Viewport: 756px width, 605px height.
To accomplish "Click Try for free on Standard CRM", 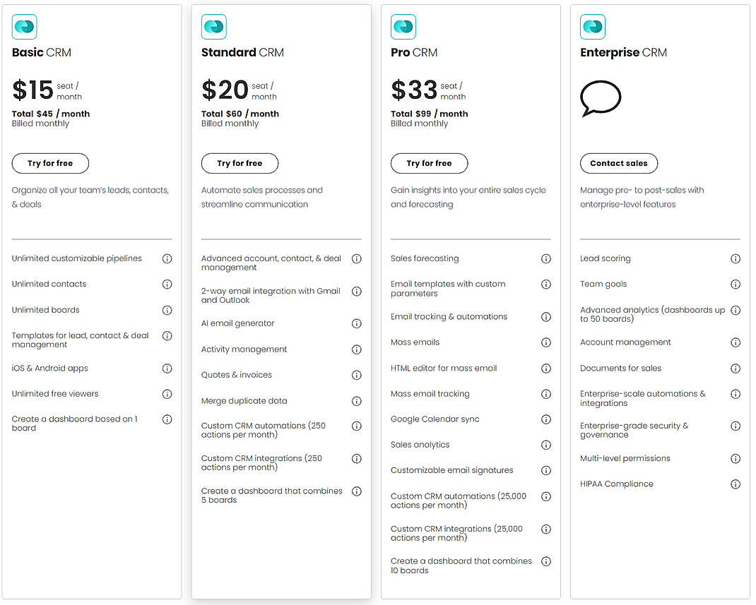I will click(x=240, y=163).
